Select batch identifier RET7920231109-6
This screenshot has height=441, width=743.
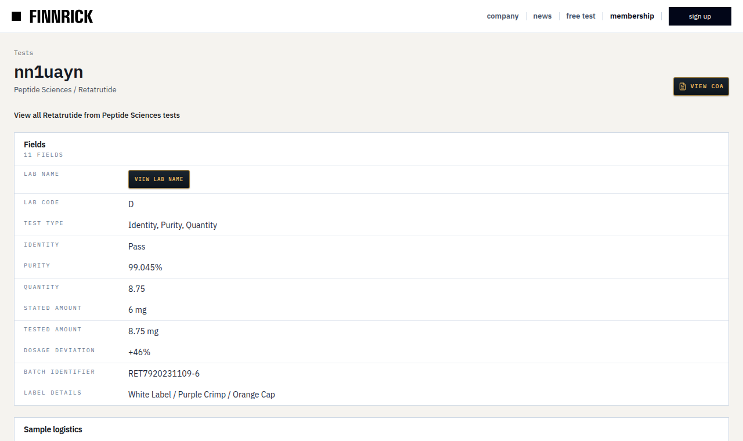pyautogui.click(x=164, y=374)
